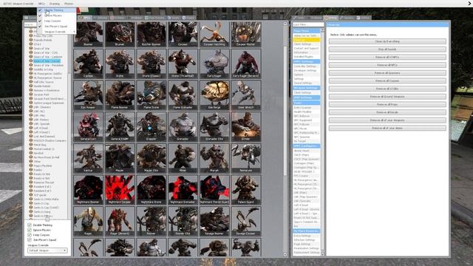Spawn the Cyclops NPC icon
473x266 pixels.
point(89,64)
